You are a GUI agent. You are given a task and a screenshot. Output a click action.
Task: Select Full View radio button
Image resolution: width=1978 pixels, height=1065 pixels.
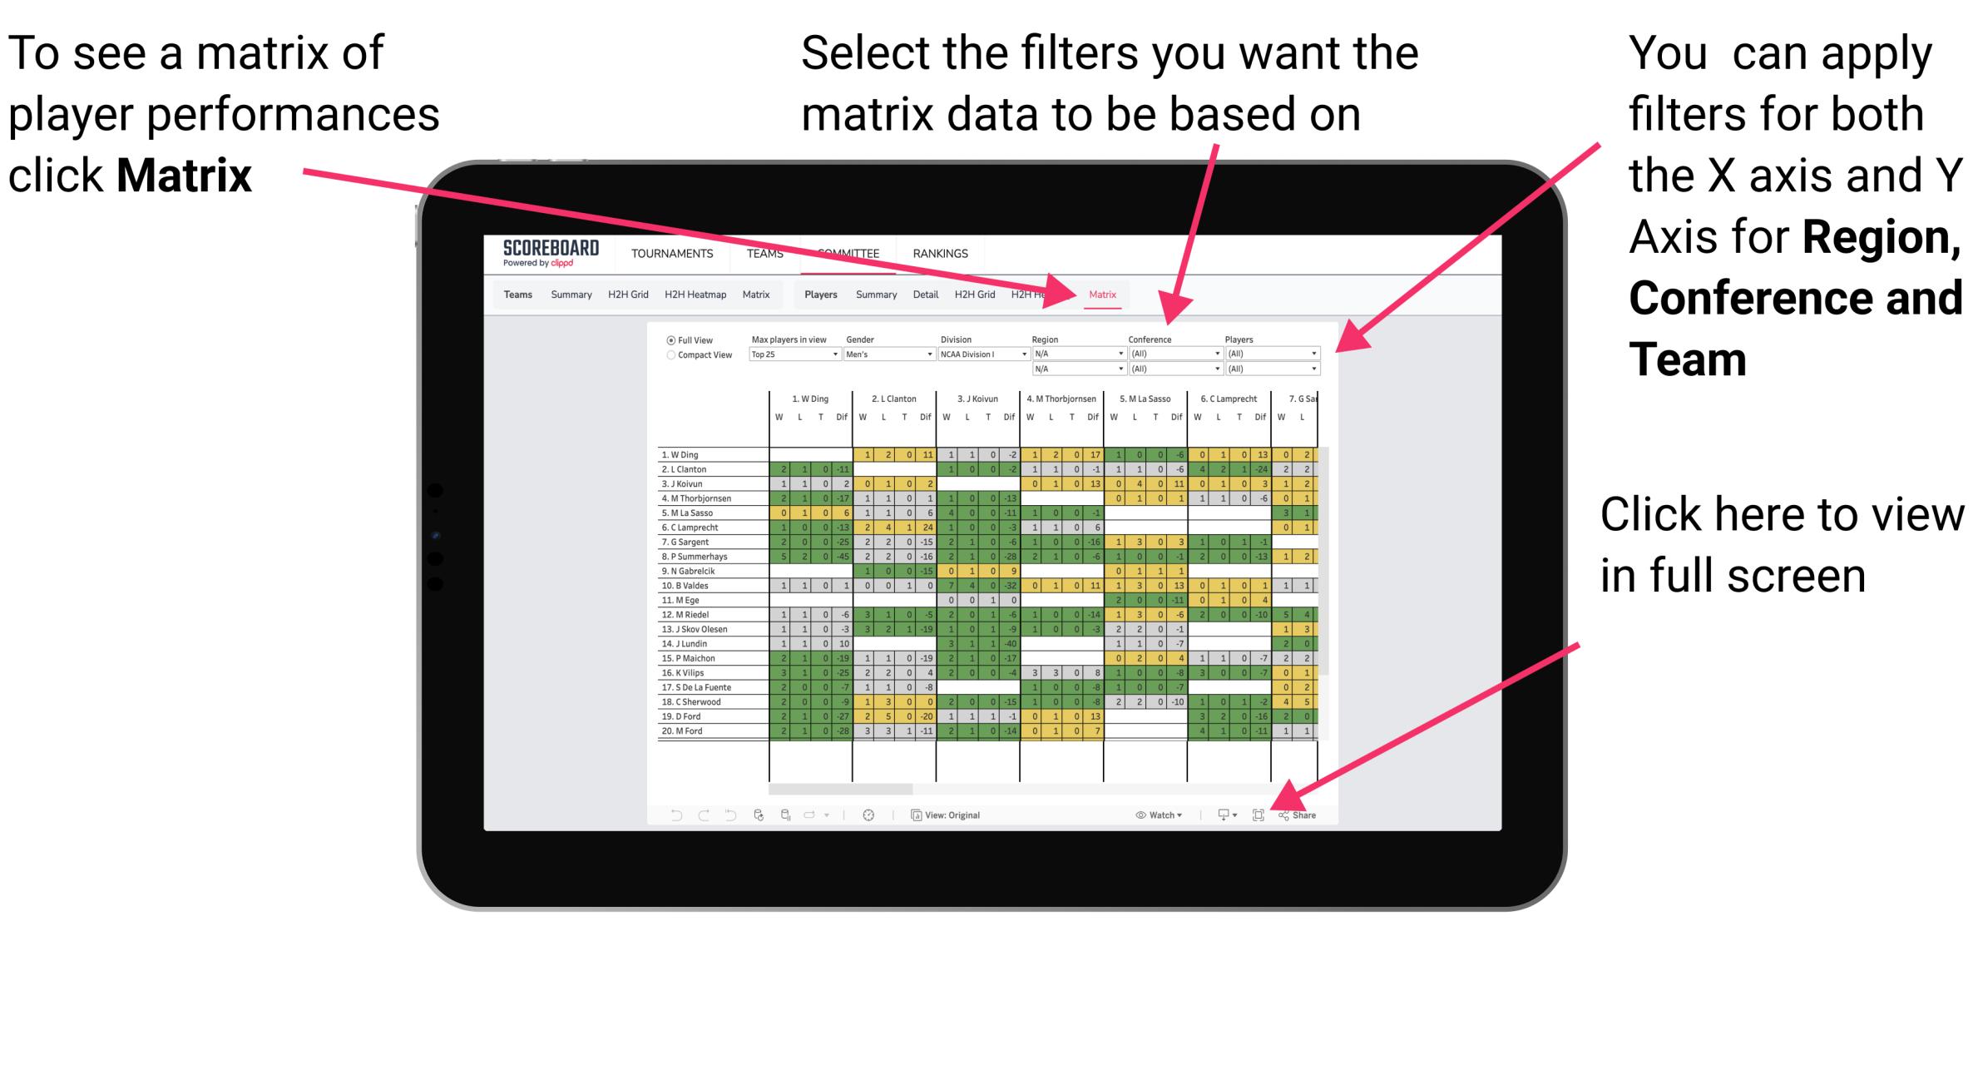670,341
